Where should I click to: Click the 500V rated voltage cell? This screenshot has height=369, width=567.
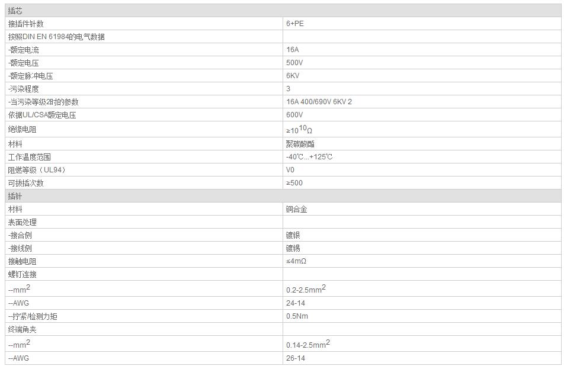pyautogui.click(x=422, y=63)
